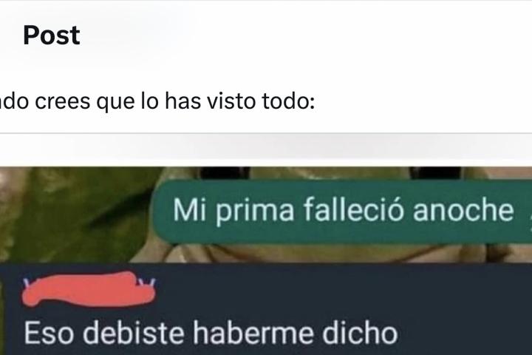Select the "Eso debiste haberme dicho" message

pos(211,333)
